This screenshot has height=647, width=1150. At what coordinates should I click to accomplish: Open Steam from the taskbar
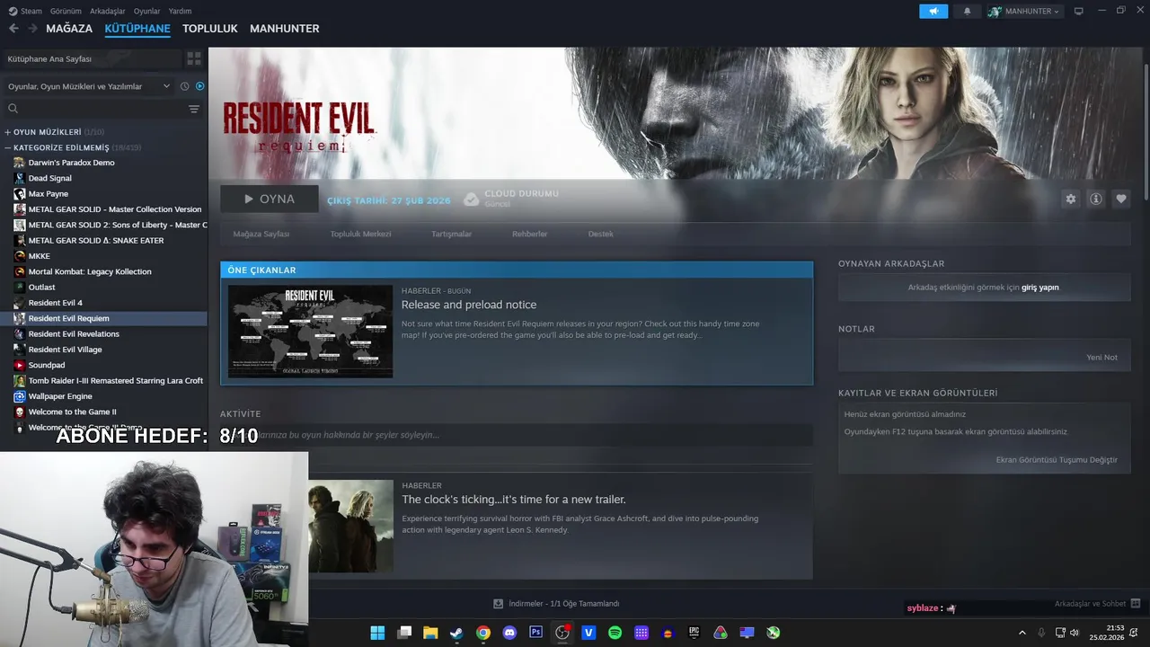(x=456, y=633)
